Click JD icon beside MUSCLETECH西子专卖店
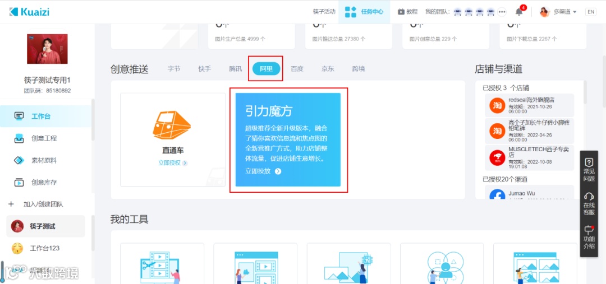Screen dimensions: 606x284 (x=497, y=158)
